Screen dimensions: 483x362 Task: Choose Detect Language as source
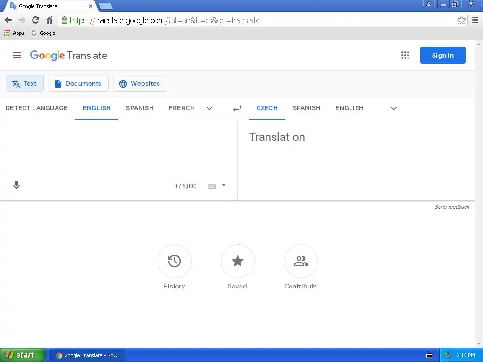(36, 108)
